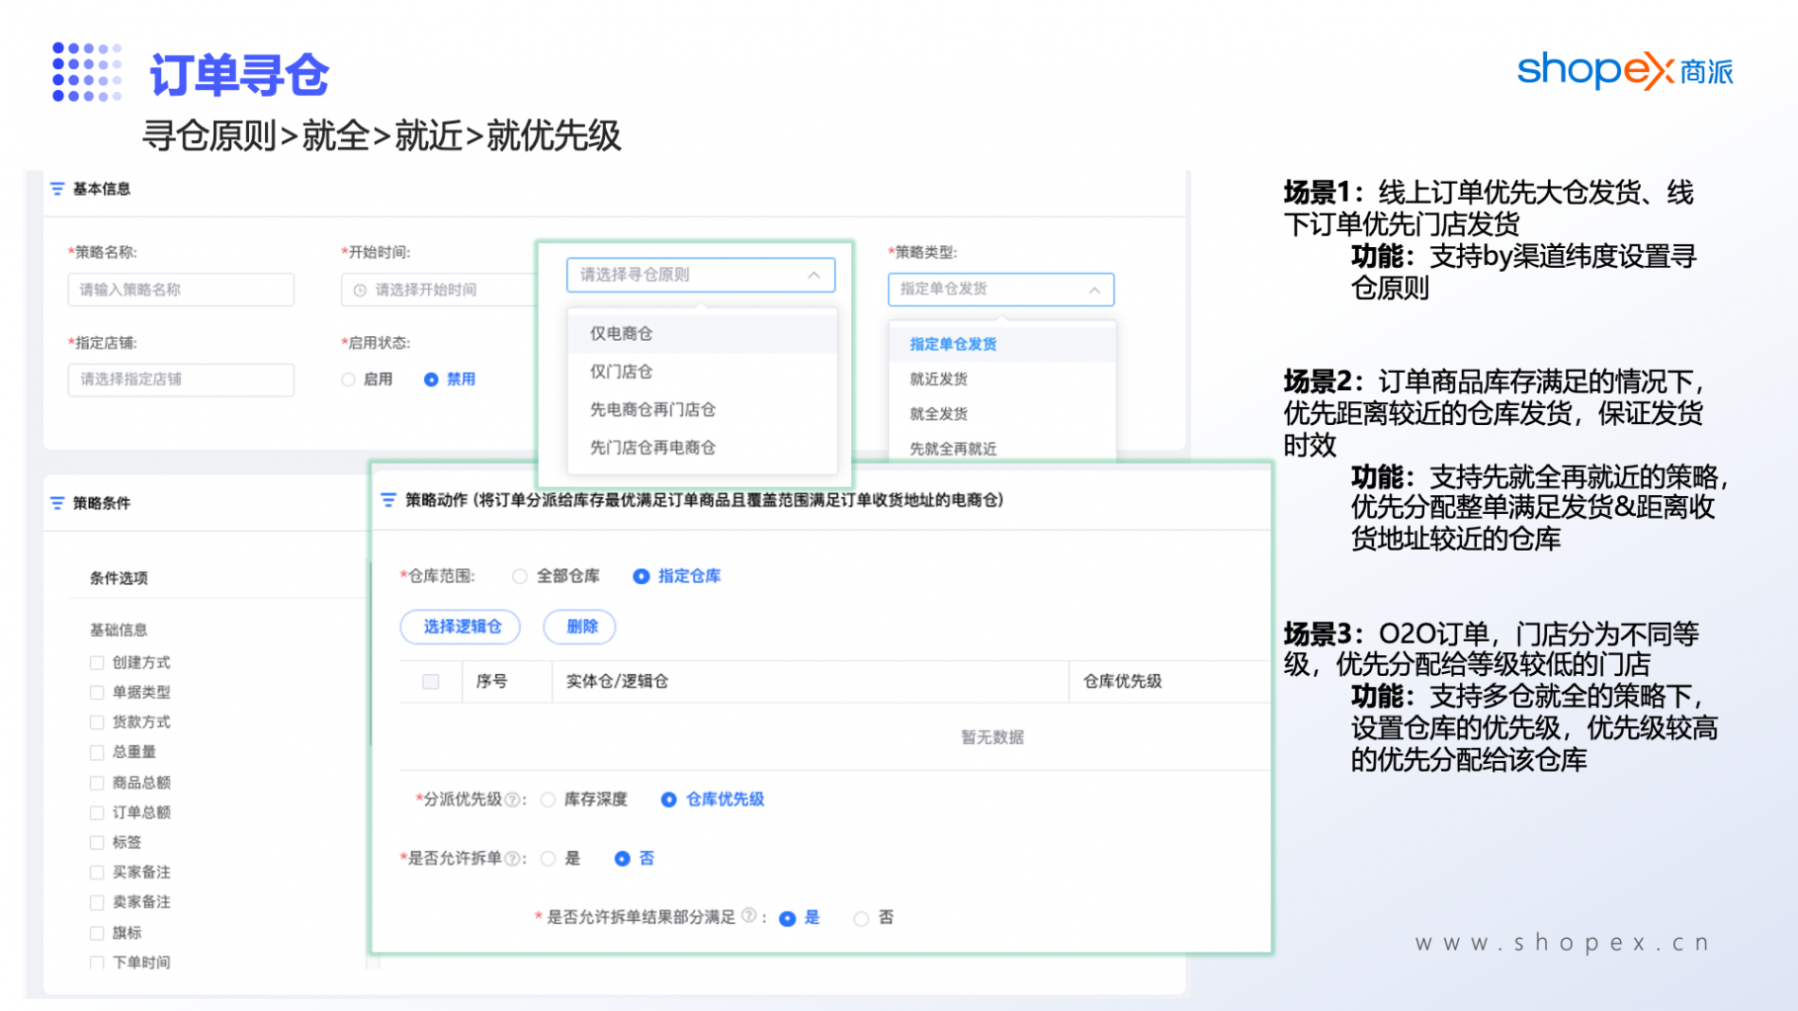Pick 先就全再就近 strategy type
This screenshot has width=1798, height=1011.
click(x=1002, y=449)
